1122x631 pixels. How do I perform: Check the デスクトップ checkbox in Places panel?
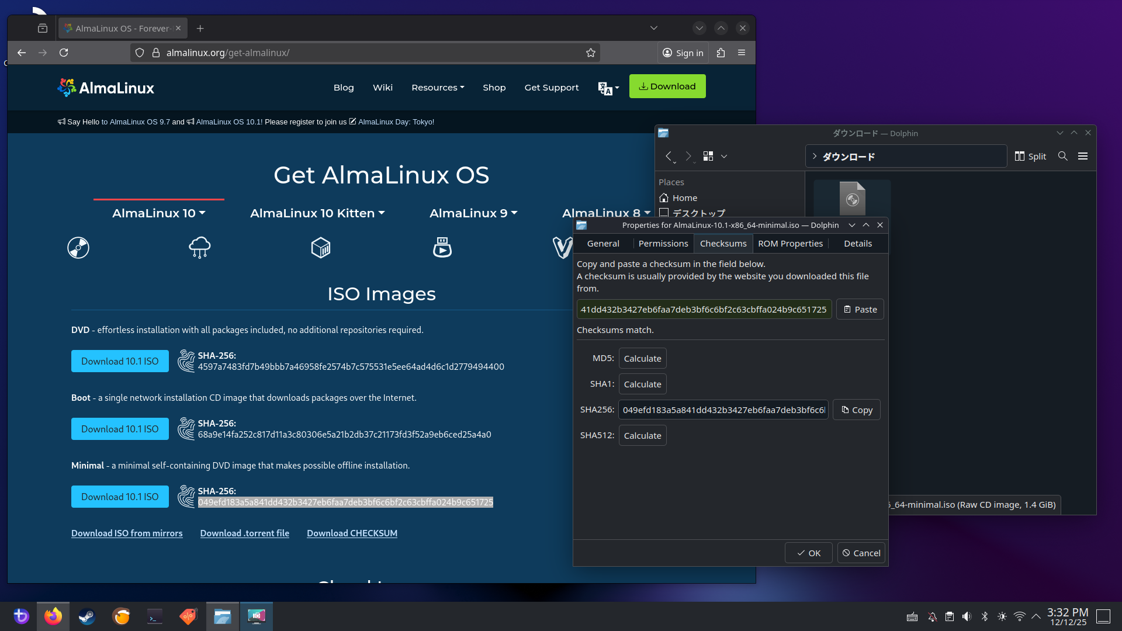click(x=664, y=213)
